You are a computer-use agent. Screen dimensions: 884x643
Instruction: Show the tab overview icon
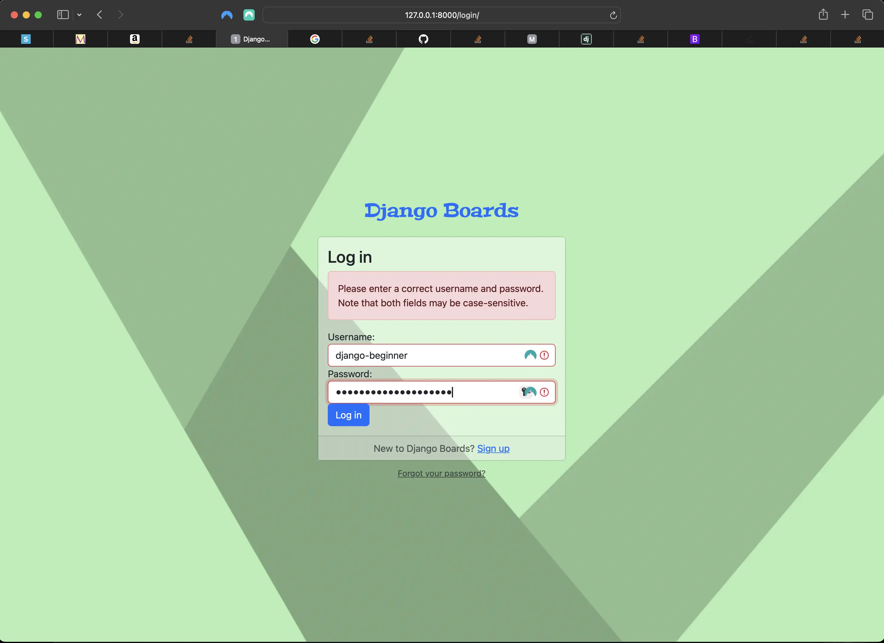point(868,15)
